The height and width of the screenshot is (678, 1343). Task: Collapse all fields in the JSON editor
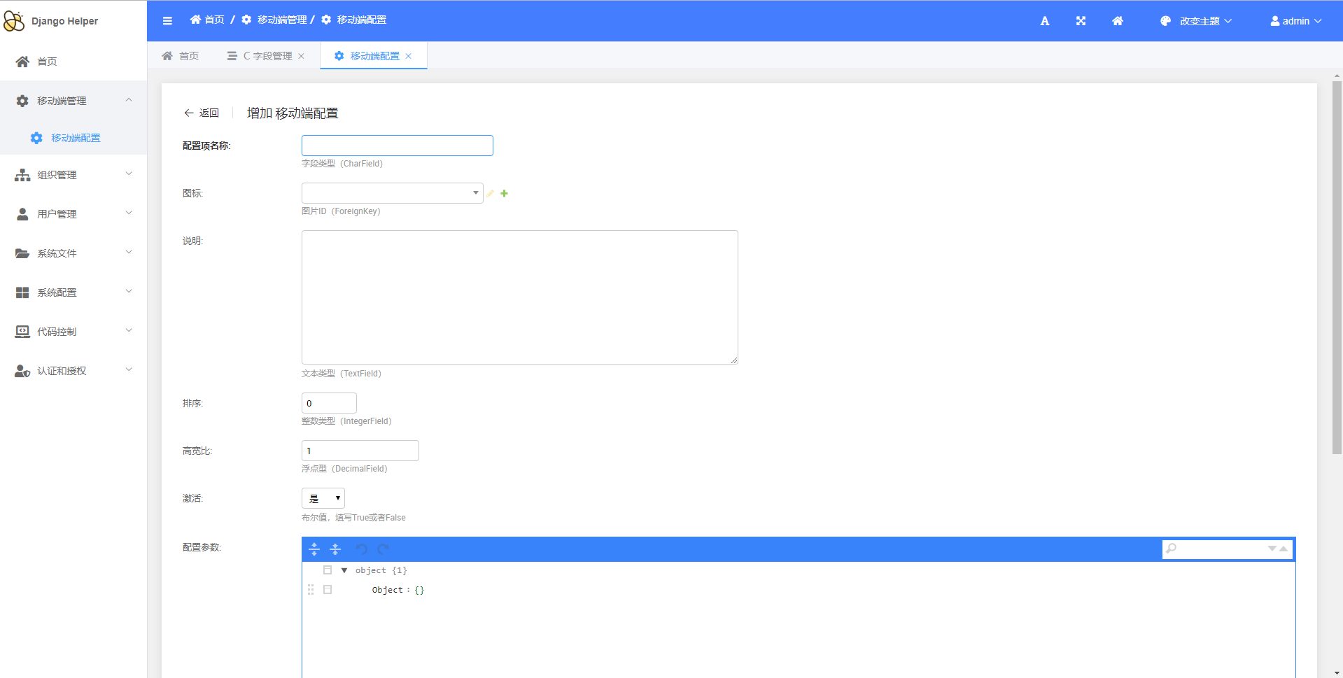[x=335, y=549]
